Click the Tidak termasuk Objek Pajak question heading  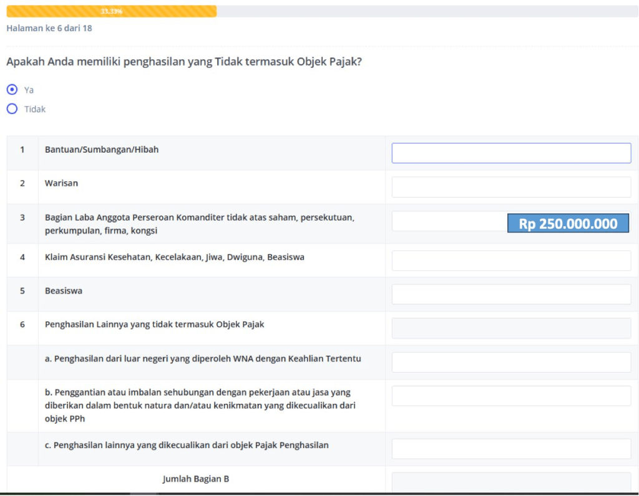[x=184, y=62]
